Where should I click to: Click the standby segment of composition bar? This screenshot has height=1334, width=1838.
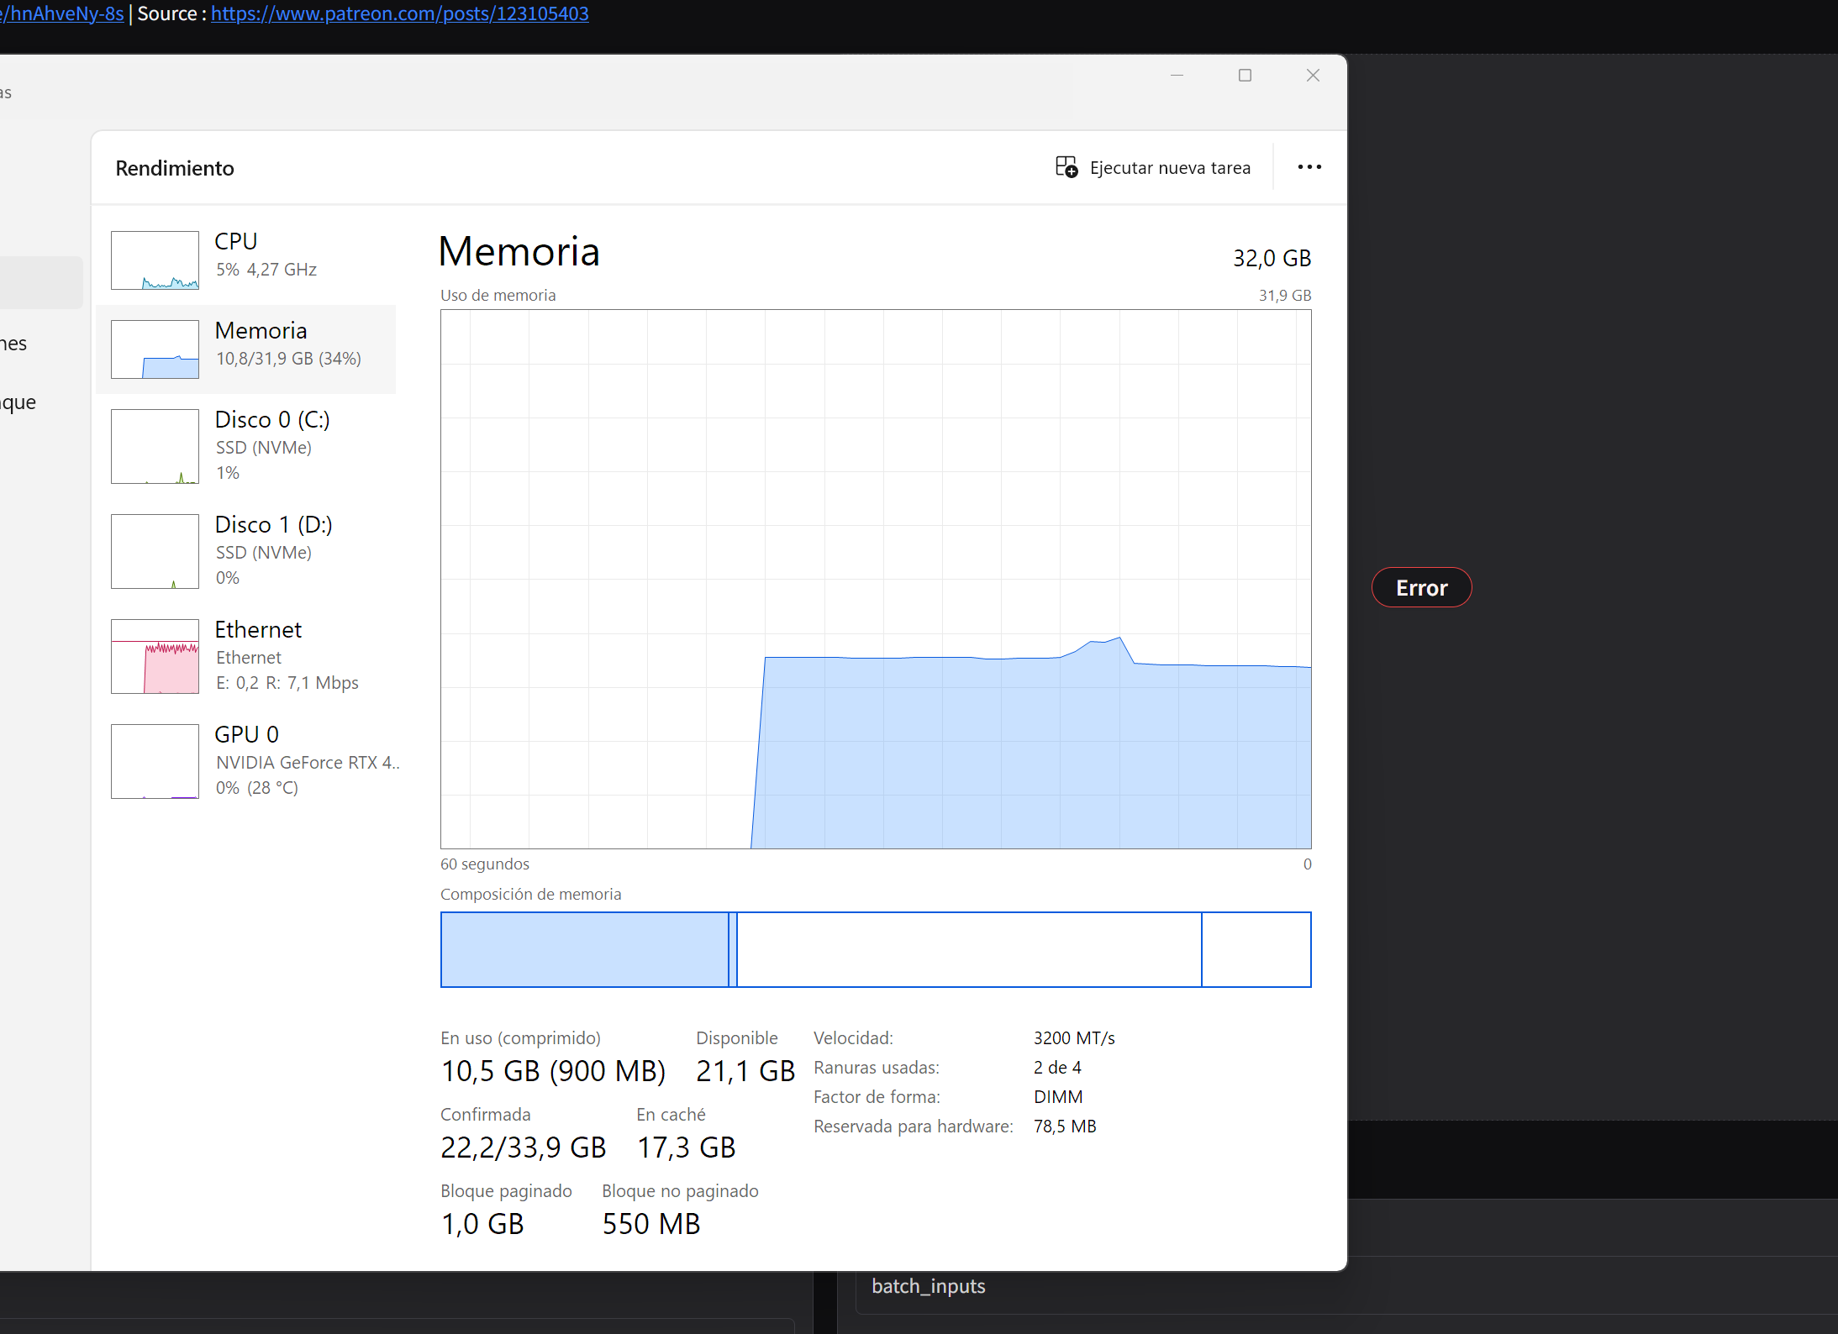[968, 949]
